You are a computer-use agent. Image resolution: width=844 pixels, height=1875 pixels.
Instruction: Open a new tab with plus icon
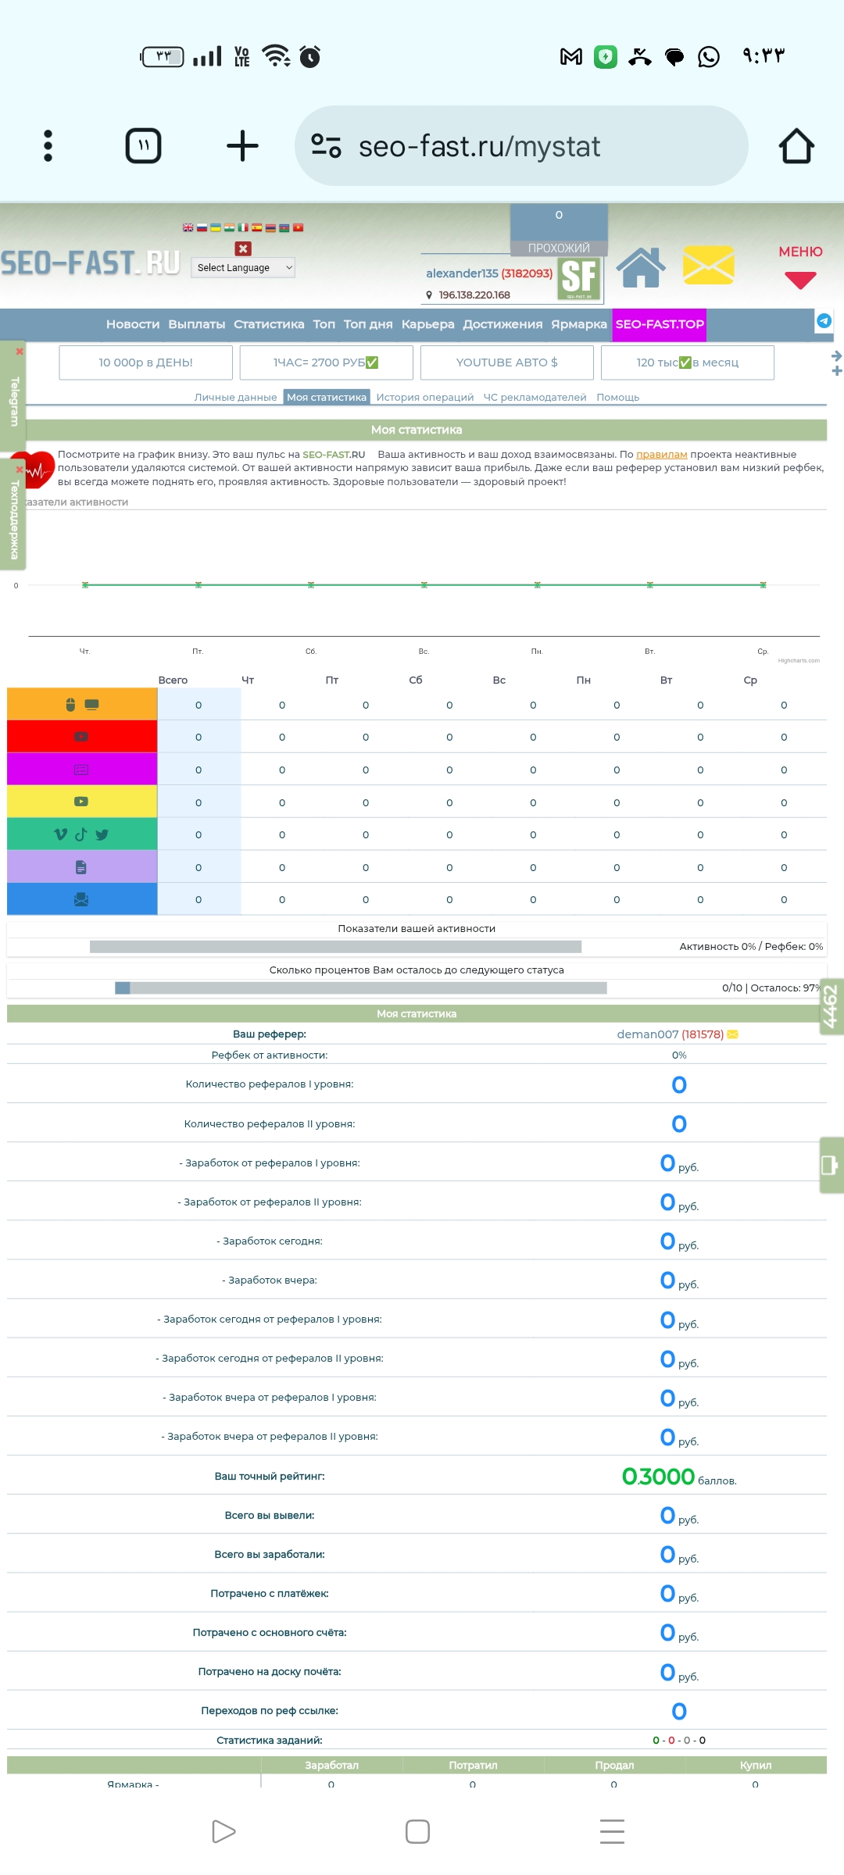tap(242, 146)
